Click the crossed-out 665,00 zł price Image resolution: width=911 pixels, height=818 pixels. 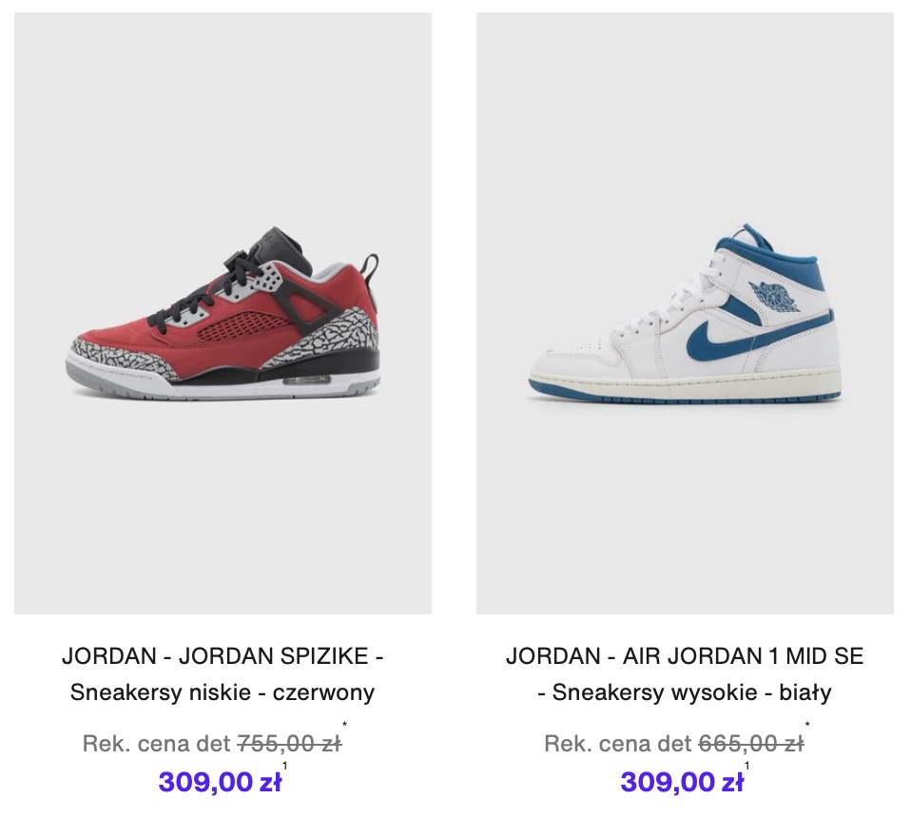[751, 743]
